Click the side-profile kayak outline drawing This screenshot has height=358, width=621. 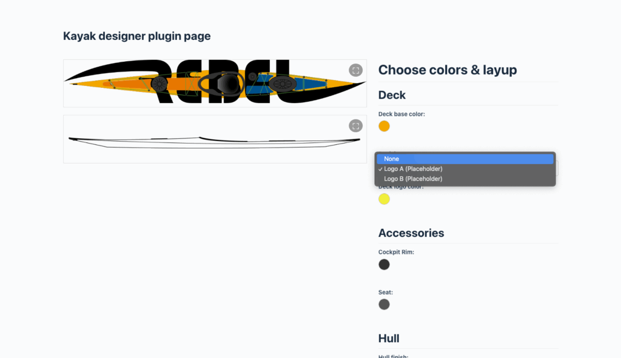214,142
